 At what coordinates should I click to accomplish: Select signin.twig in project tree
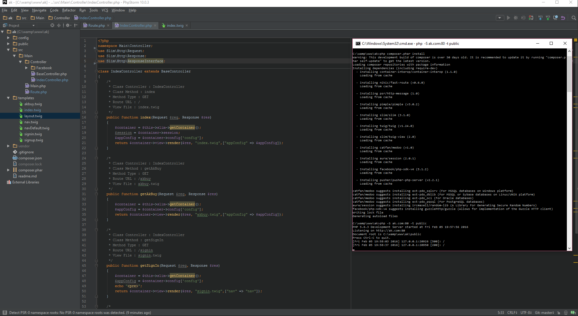tap(33, 134)
